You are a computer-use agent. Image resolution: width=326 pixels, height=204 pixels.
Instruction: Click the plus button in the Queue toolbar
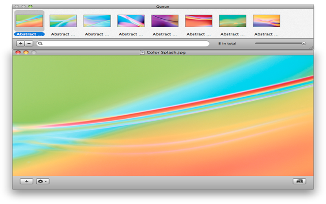click(x=21, y=44)
